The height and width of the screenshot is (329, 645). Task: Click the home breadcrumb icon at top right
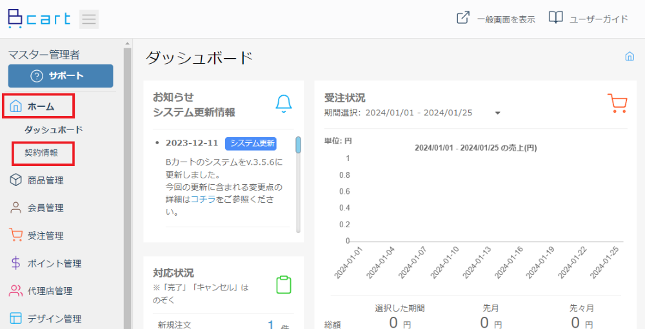point(630,56)
